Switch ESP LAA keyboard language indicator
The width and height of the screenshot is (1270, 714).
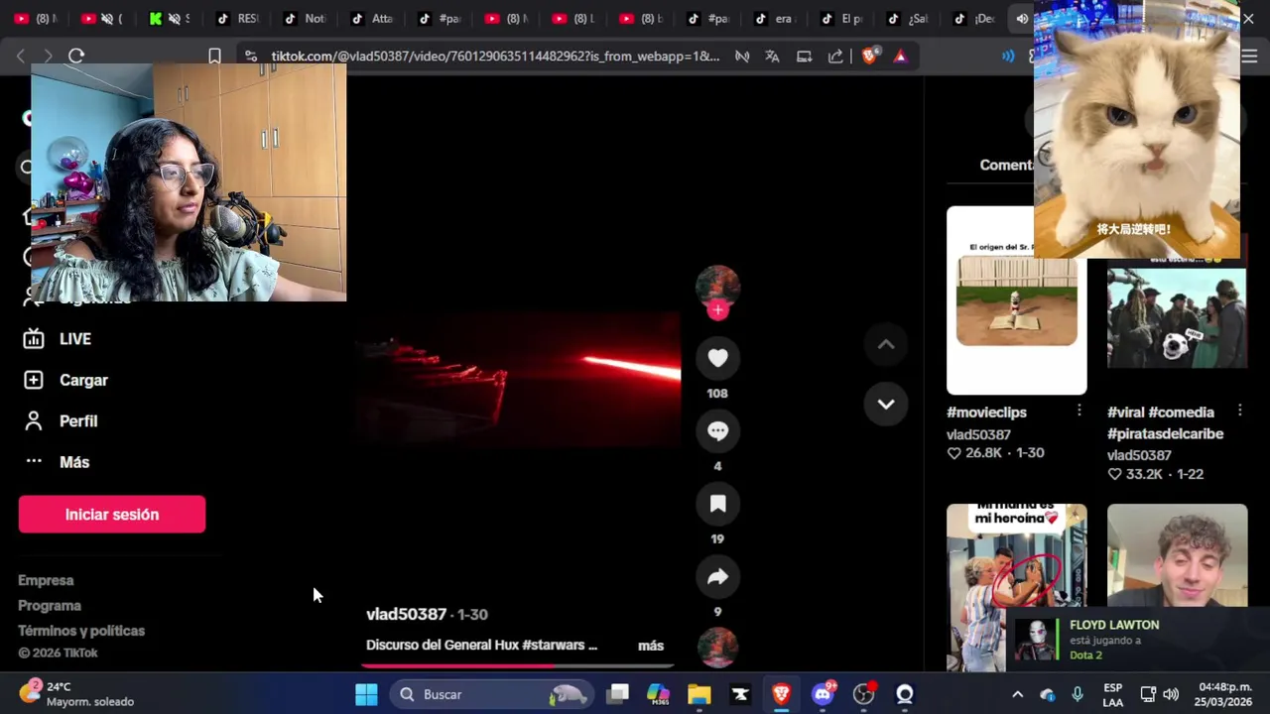pyautogui.click(x=1113, y=694)
